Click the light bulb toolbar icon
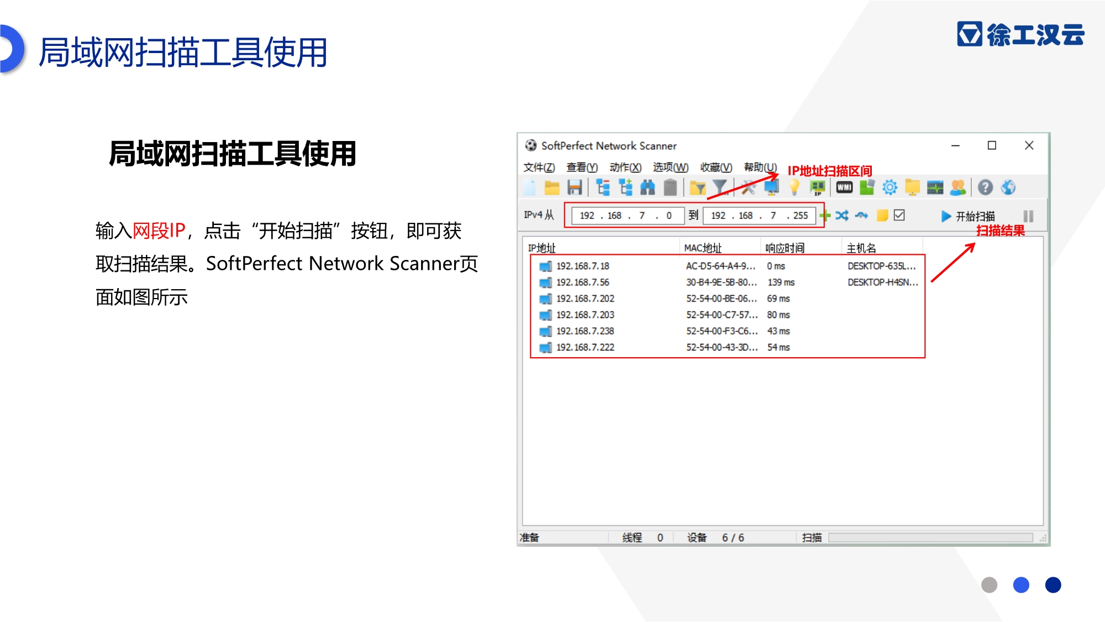1105x622 pixels. coord(794,188)
